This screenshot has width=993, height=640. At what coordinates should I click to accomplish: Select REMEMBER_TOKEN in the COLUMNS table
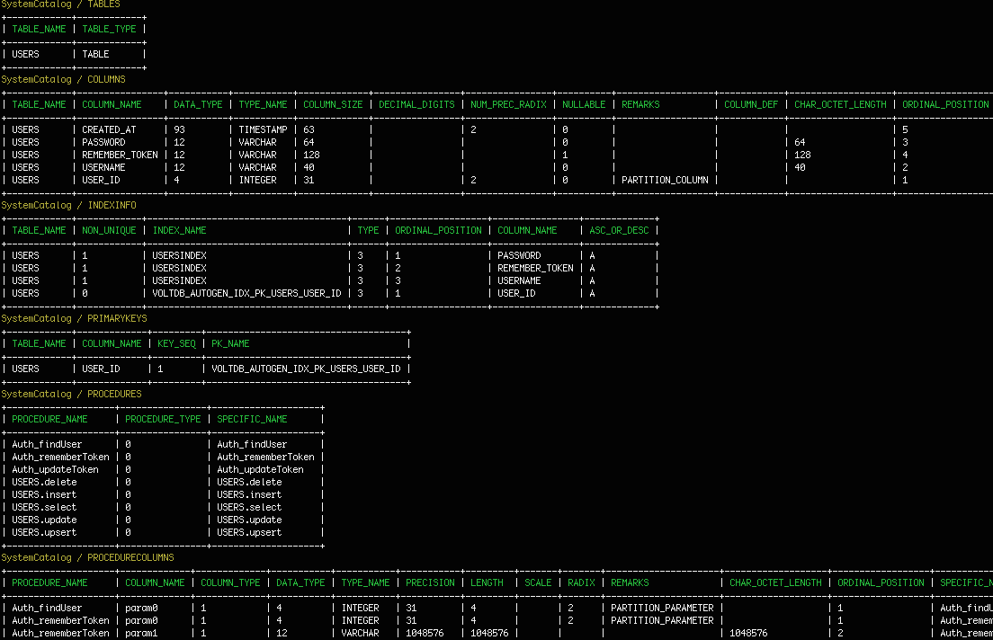[120, 156]
